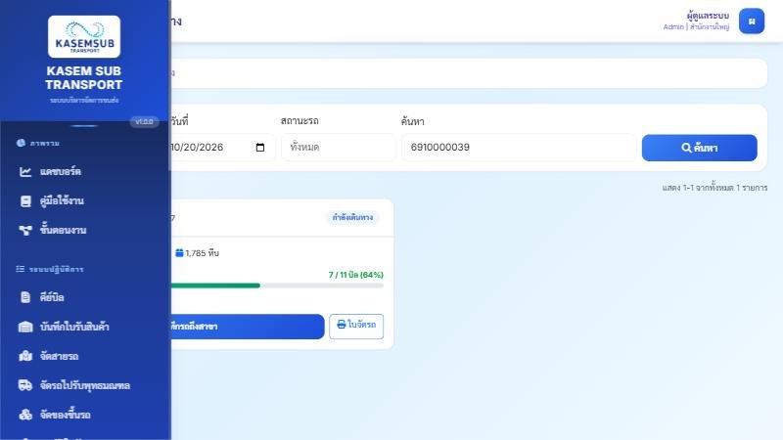Open the คู่มือใช้งาน manual book icon
783x440 pixels.
[x=25, y=201]
